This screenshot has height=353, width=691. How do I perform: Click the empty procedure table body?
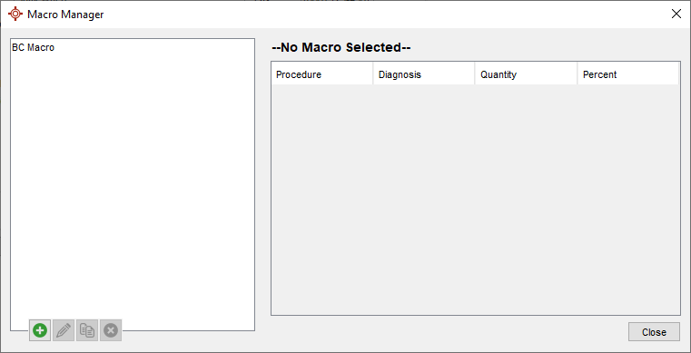tap(476, 200)
